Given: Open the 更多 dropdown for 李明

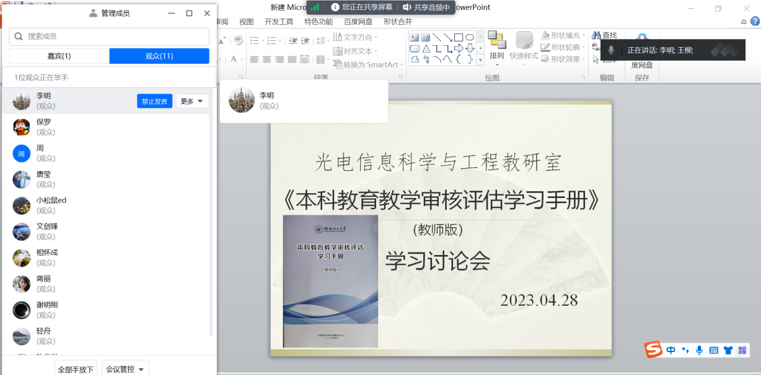Looking at the screenshot, I should coord(192,101).
